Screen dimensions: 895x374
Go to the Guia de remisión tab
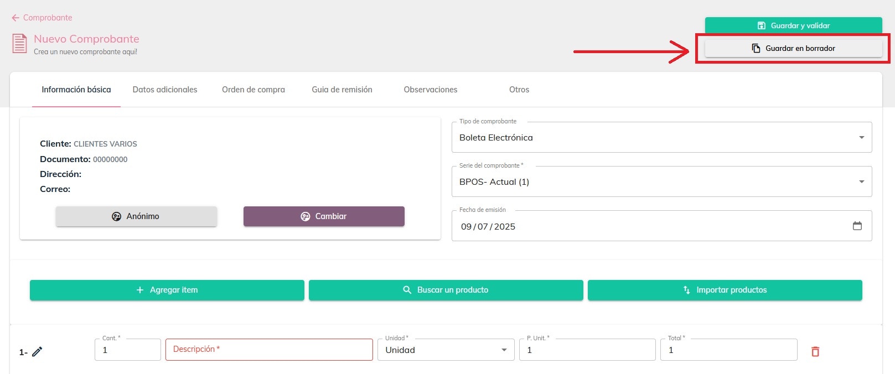coord(342,90)
